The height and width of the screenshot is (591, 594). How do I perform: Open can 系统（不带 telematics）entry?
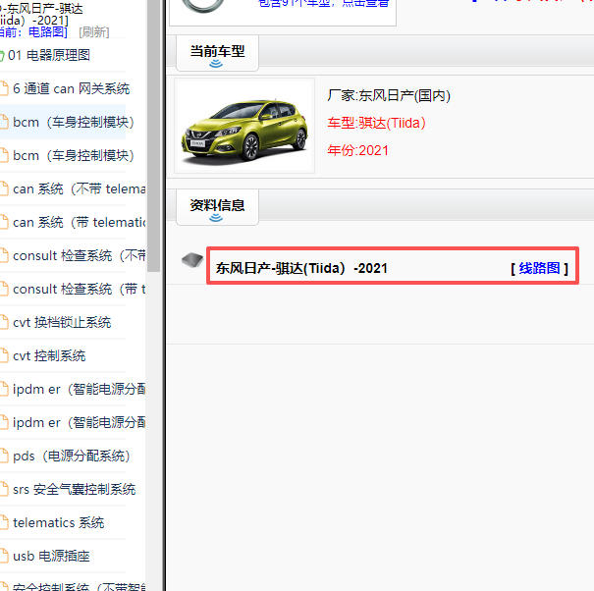pos(80,188)
